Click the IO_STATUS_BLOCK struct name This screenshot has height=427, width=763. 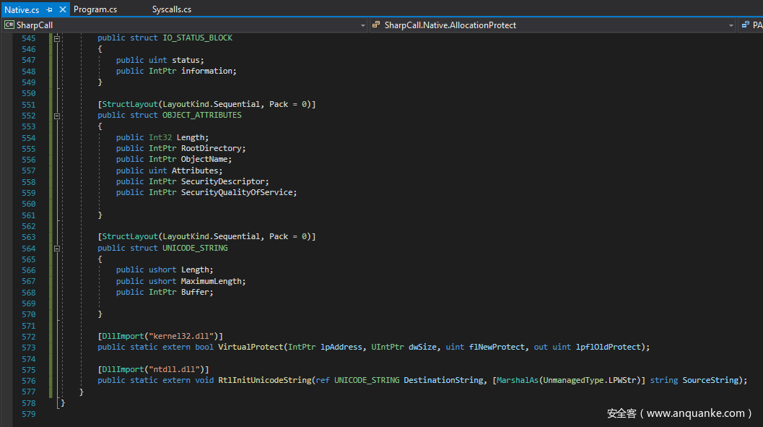pos(197,38)
